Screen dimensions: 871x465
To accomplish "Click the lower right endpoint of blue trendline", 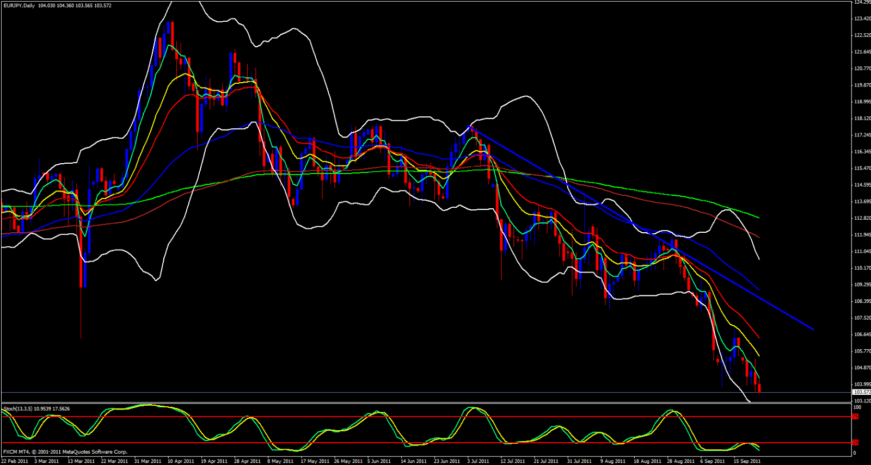I will 813,330.
